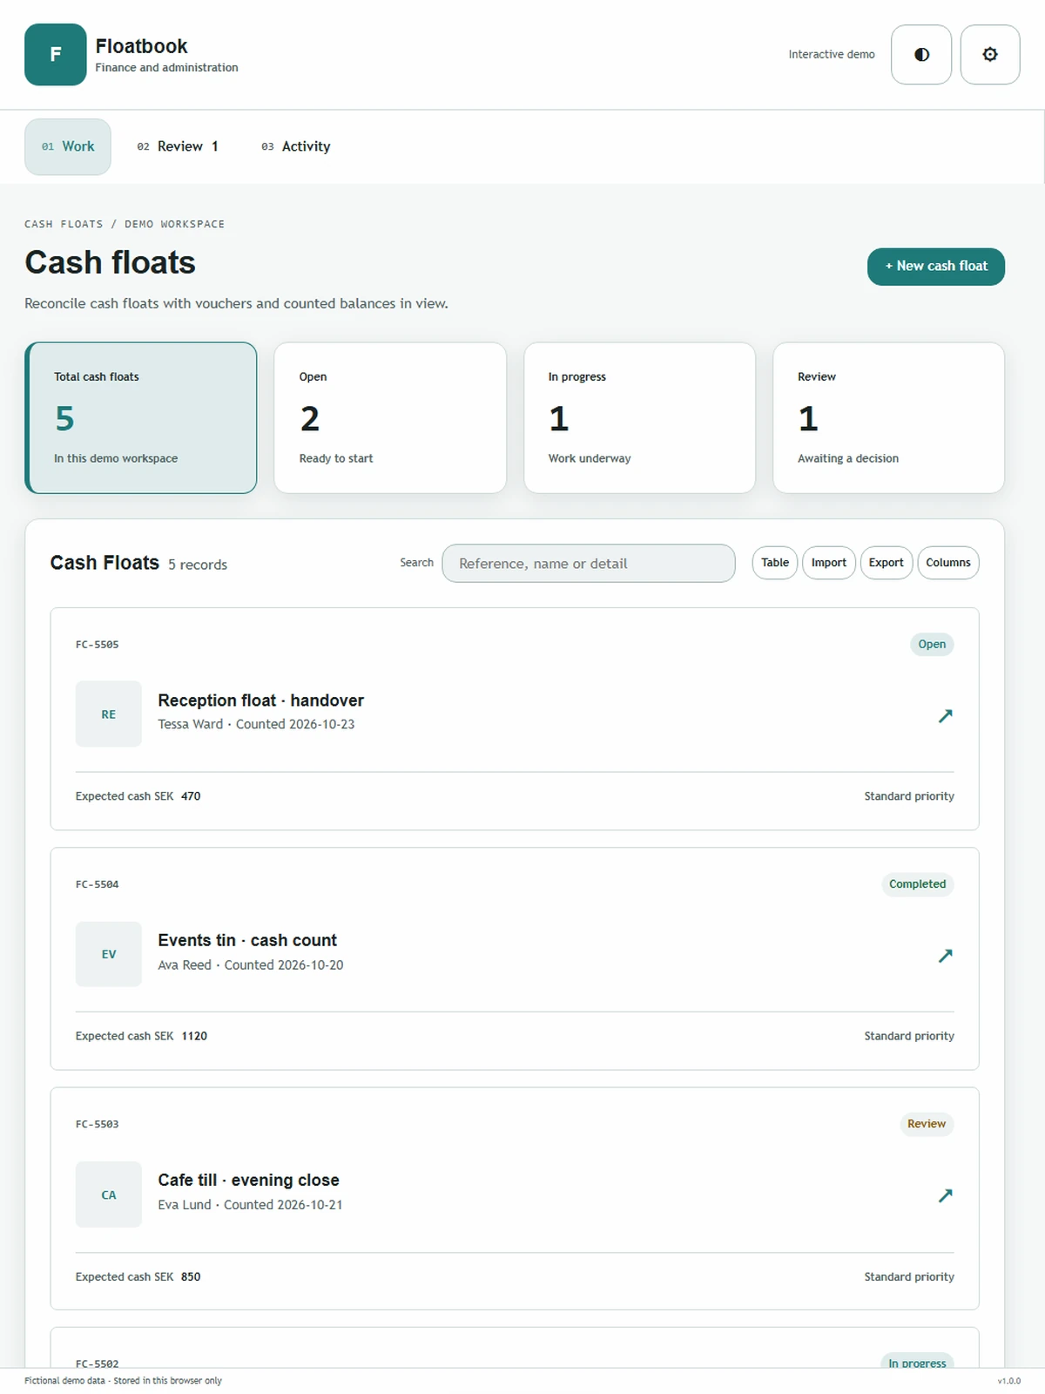Click Tessa Ward · Counted 2026-10-23 text
Screen dimensions: 1045x1394
[256, 724]
